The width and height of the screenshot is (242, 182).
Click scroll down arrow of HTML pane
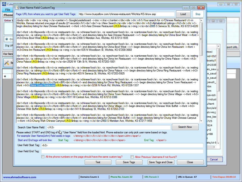201,121
